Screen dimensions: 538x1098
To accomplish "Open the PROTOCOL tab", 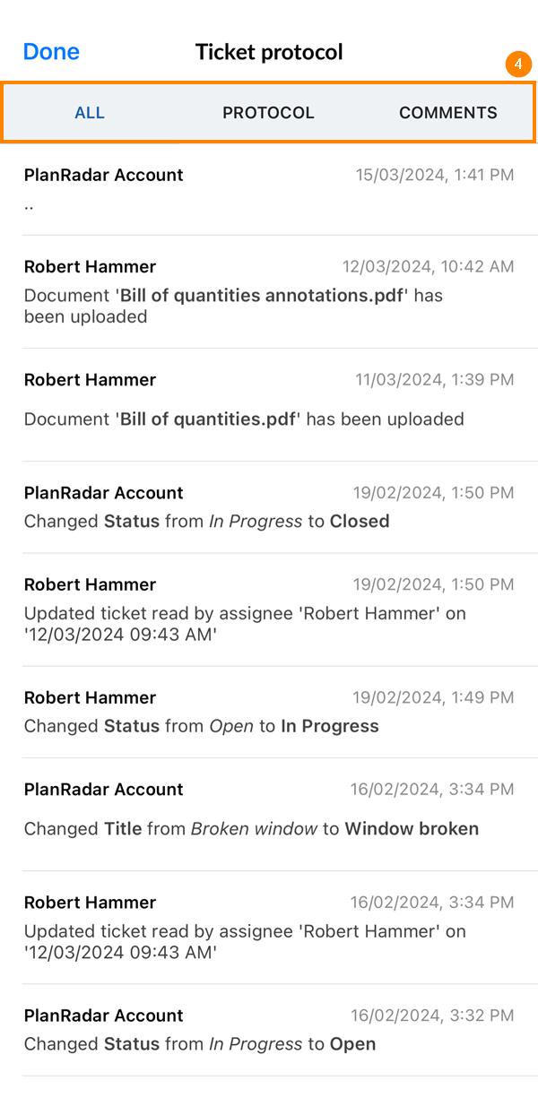I will [268, 113].
